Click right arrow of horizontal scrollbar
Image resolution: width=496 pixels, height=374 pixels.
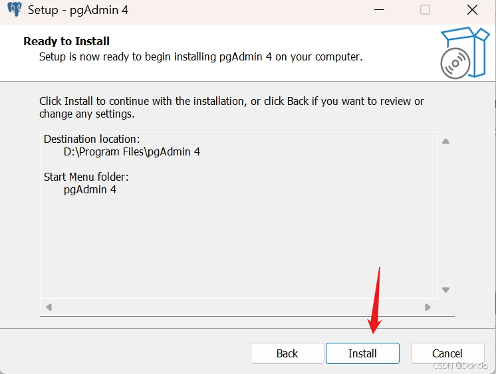(428, 307)
